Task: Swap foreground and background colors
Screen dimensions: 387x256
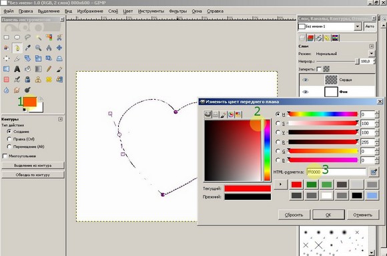Action: click(x=41, y=99)
